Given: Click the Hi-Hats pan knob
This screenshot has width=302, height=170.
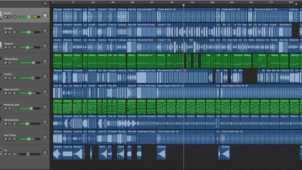Looking at the screenshot, I should tap(45, 30).
